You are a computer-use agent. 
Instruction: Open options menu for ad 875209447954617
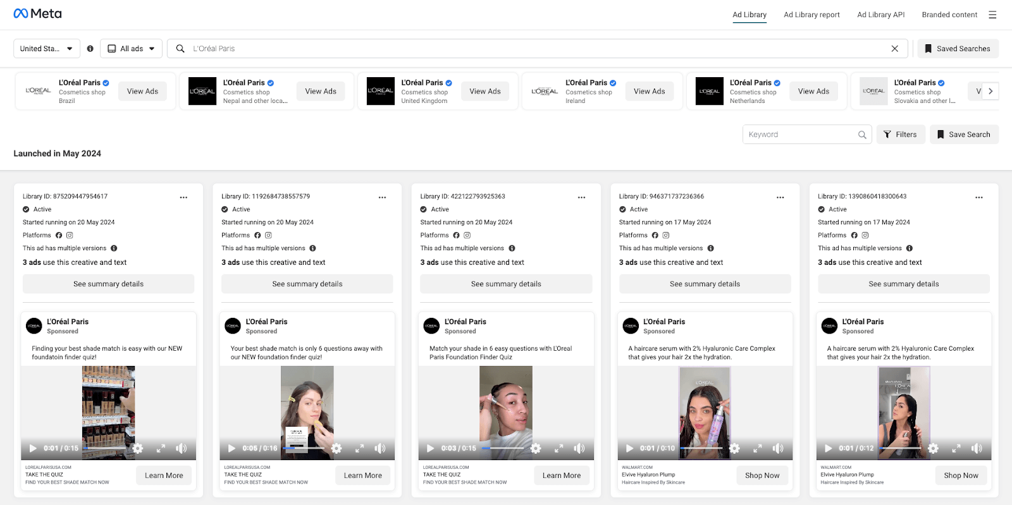[x=183, y=197]
